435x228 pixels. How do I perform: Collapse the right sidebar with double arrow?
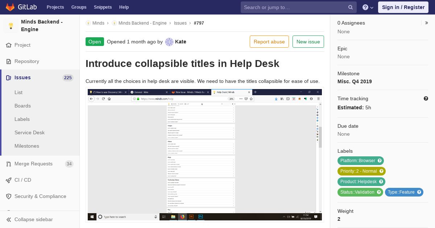click(427, 23)
